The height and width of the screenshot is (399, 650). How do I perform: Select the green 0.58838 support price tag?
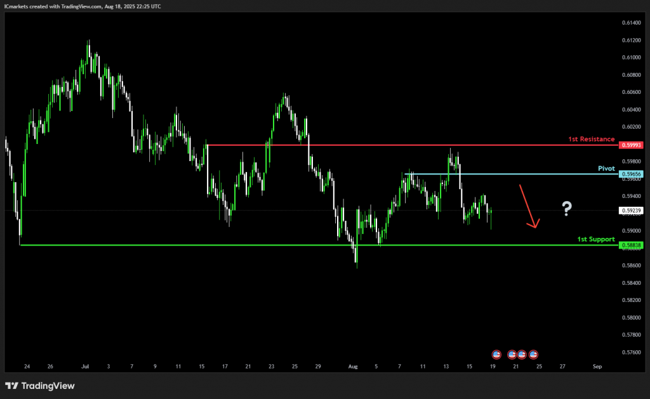pos(631,245)
